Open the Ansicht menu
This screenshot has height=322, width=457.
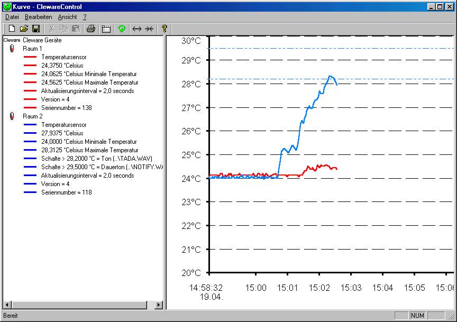67,17
